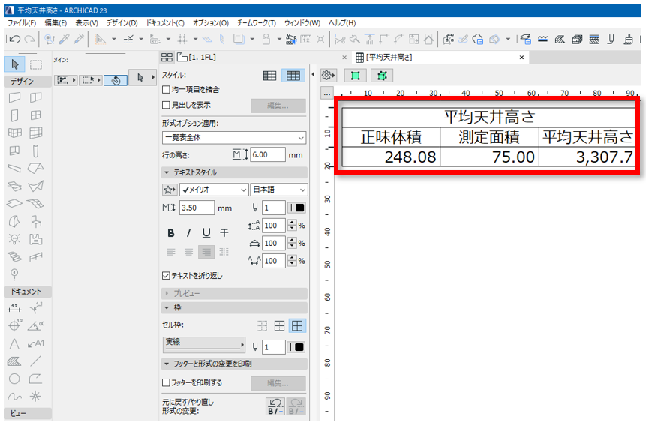Open favorites star dropdown

coord(170,190)
